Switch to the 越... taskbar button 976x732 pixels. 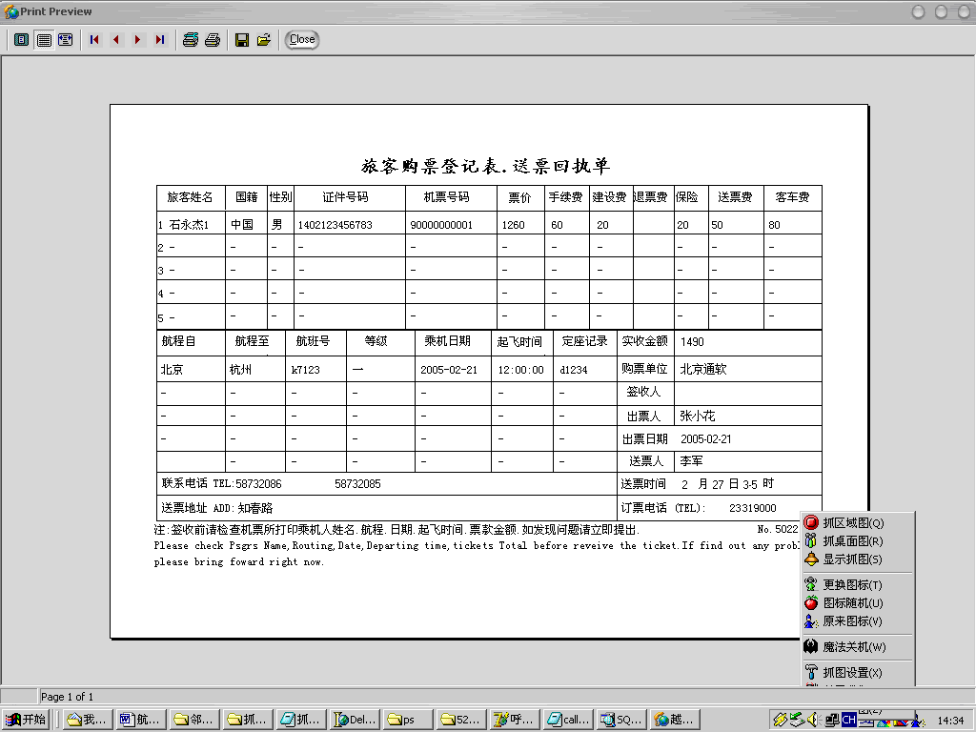tap(676, 720)
